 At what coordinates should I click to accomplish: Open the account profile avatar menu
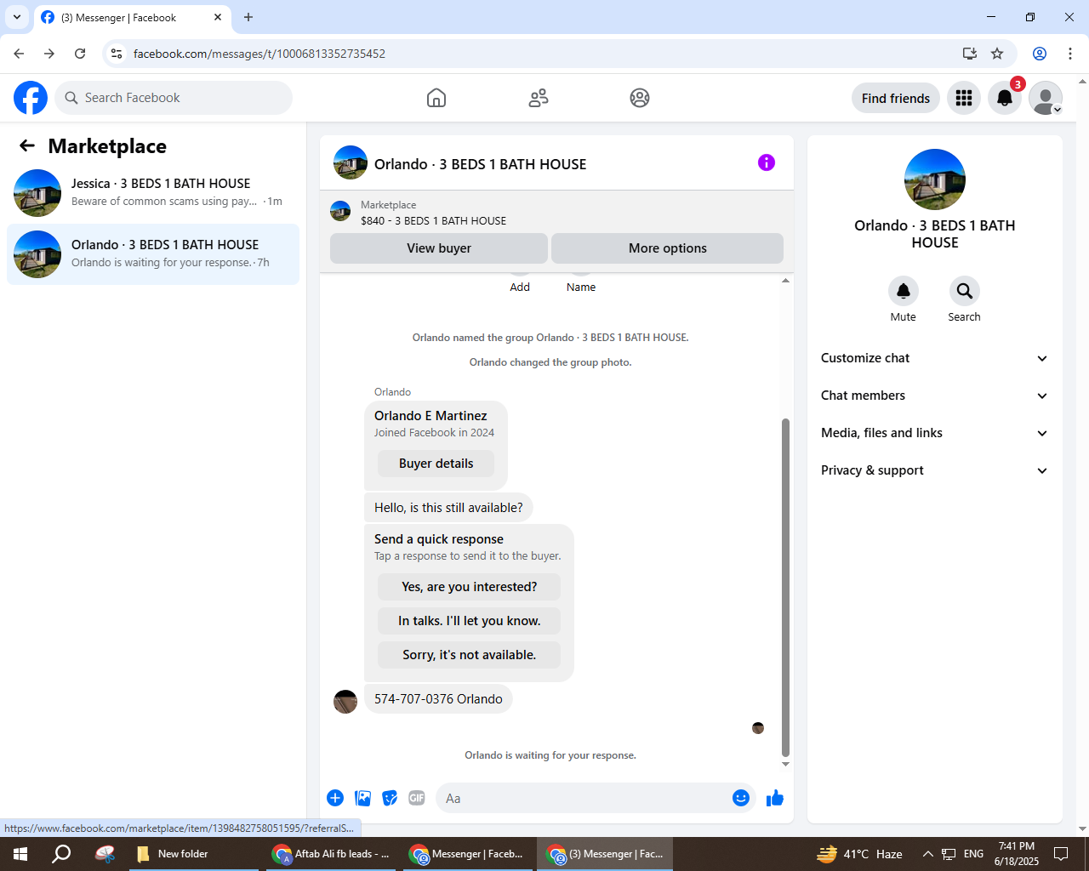[1046, 98]
